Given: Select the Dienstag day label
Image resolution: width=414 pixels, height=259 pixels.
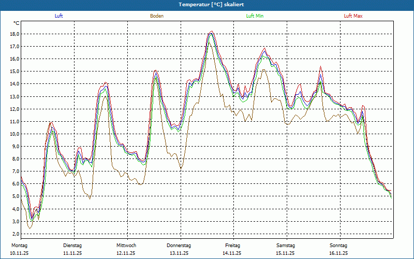Looking at the screenshot, I should click(x=72, y=246).
